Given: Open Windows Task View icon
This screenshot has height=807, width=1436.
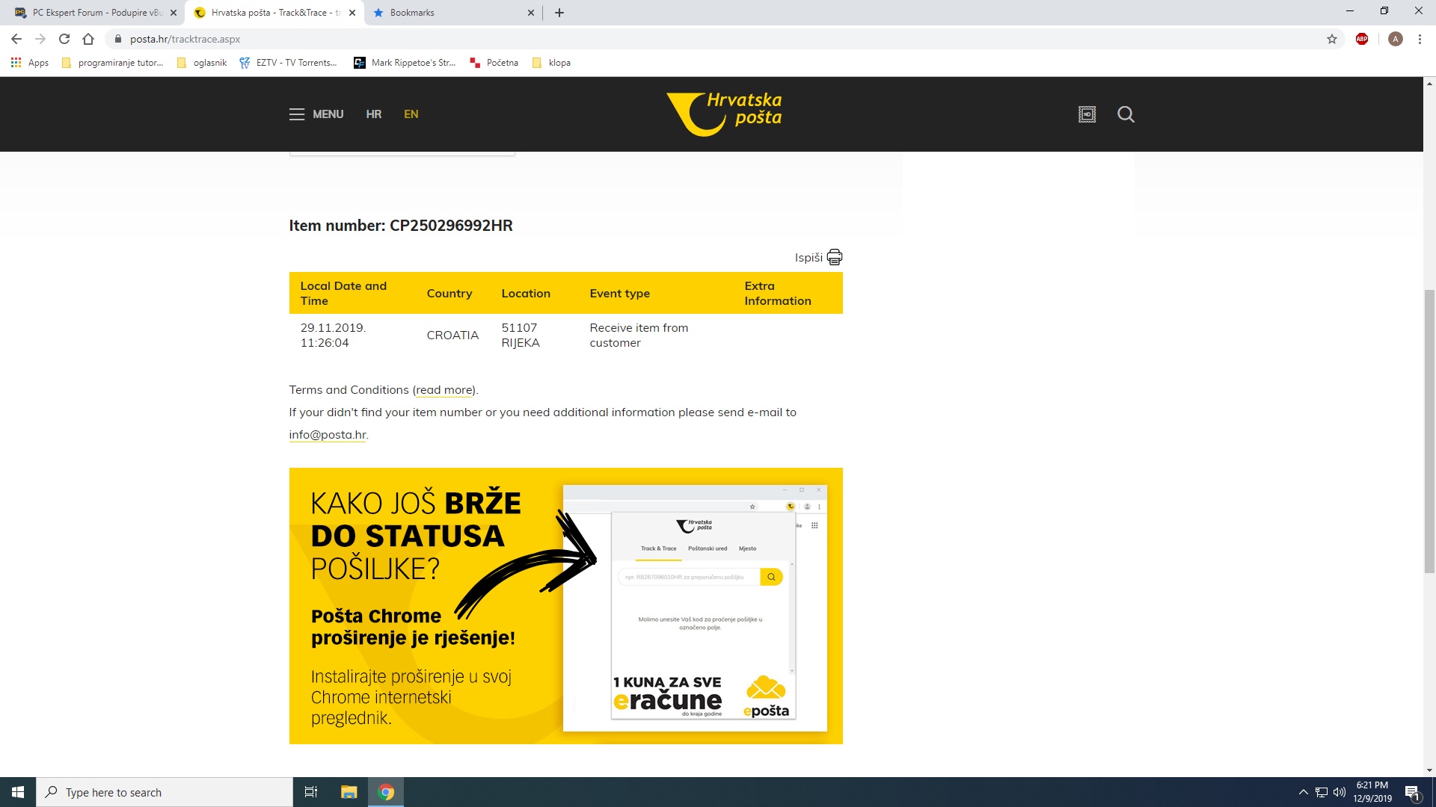Looking at the screenshot, I should 311,792.
